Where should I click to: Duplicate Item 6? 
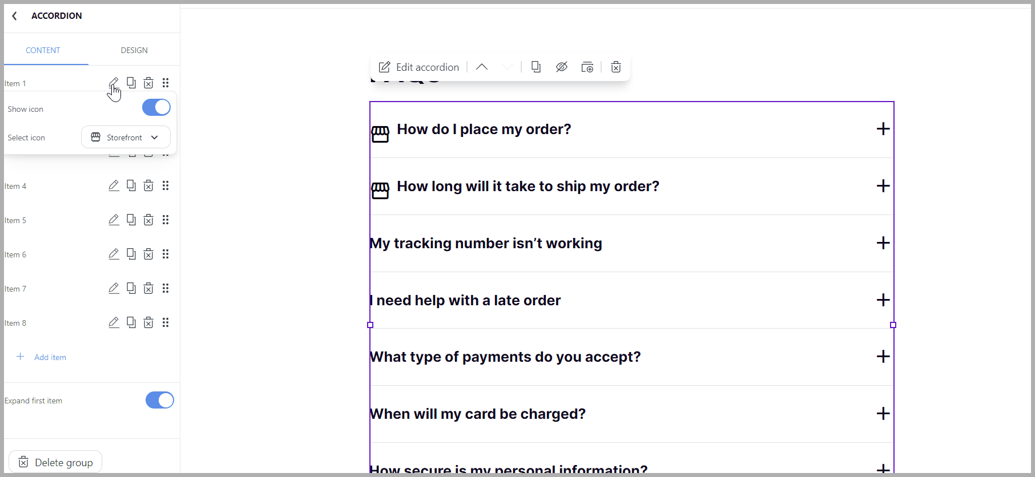[x=131, y=254]
